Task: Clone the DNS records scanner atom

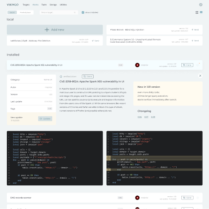Action: click(x=187, y=198)
